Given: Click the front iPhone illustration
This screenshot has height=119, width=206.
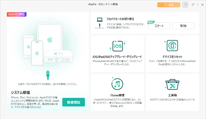Looking at the screenshot, I should point(37,53).
